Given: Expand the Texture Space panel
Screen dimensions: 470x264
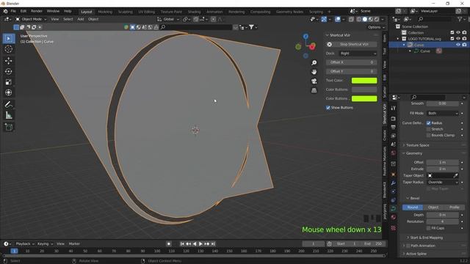Looking at the screenshot, I should point(417,145).
